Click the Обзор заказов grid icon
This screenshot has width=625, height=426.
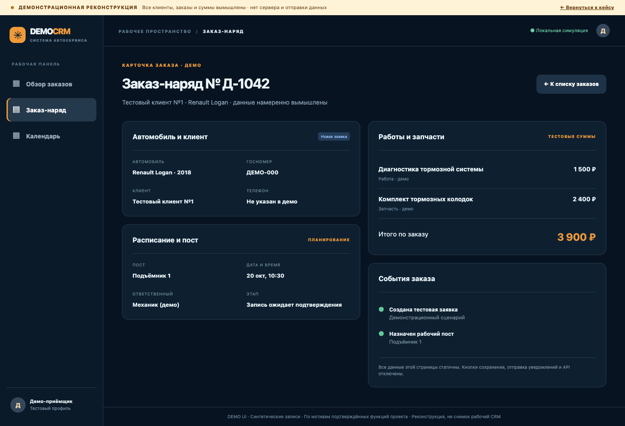click(x=16, y=84)
